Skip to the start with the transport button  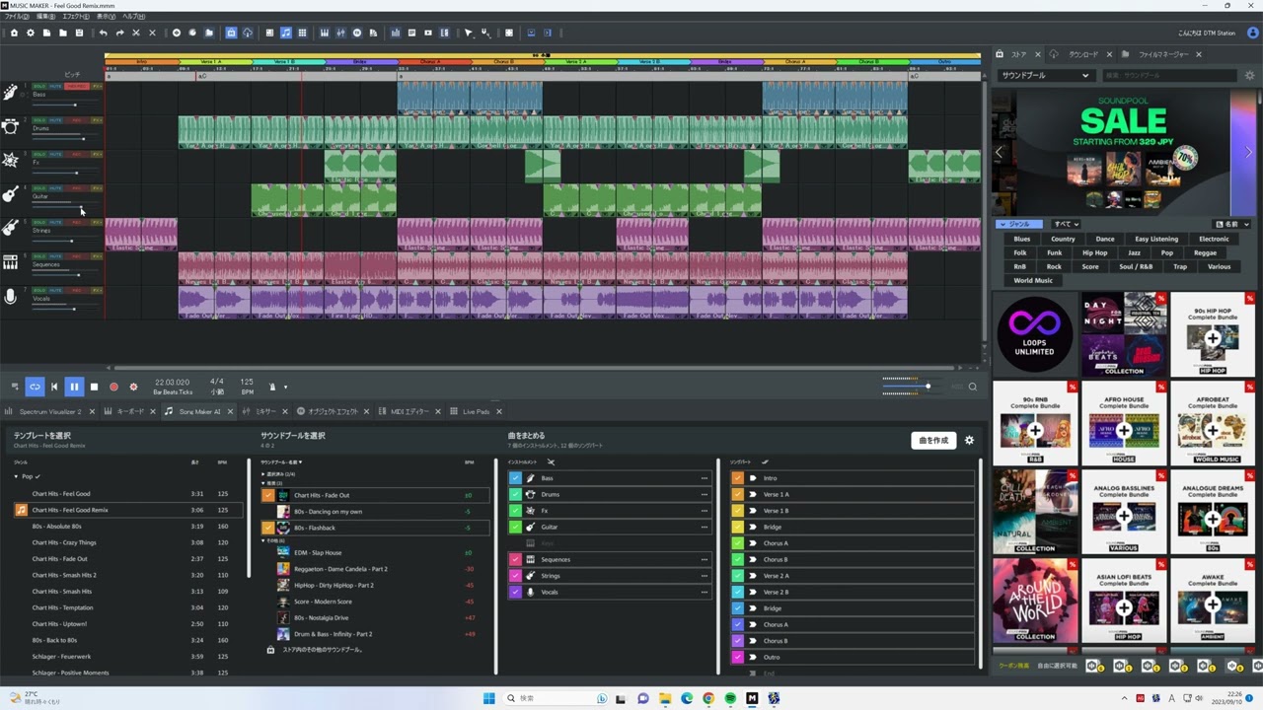click(54, 387)
